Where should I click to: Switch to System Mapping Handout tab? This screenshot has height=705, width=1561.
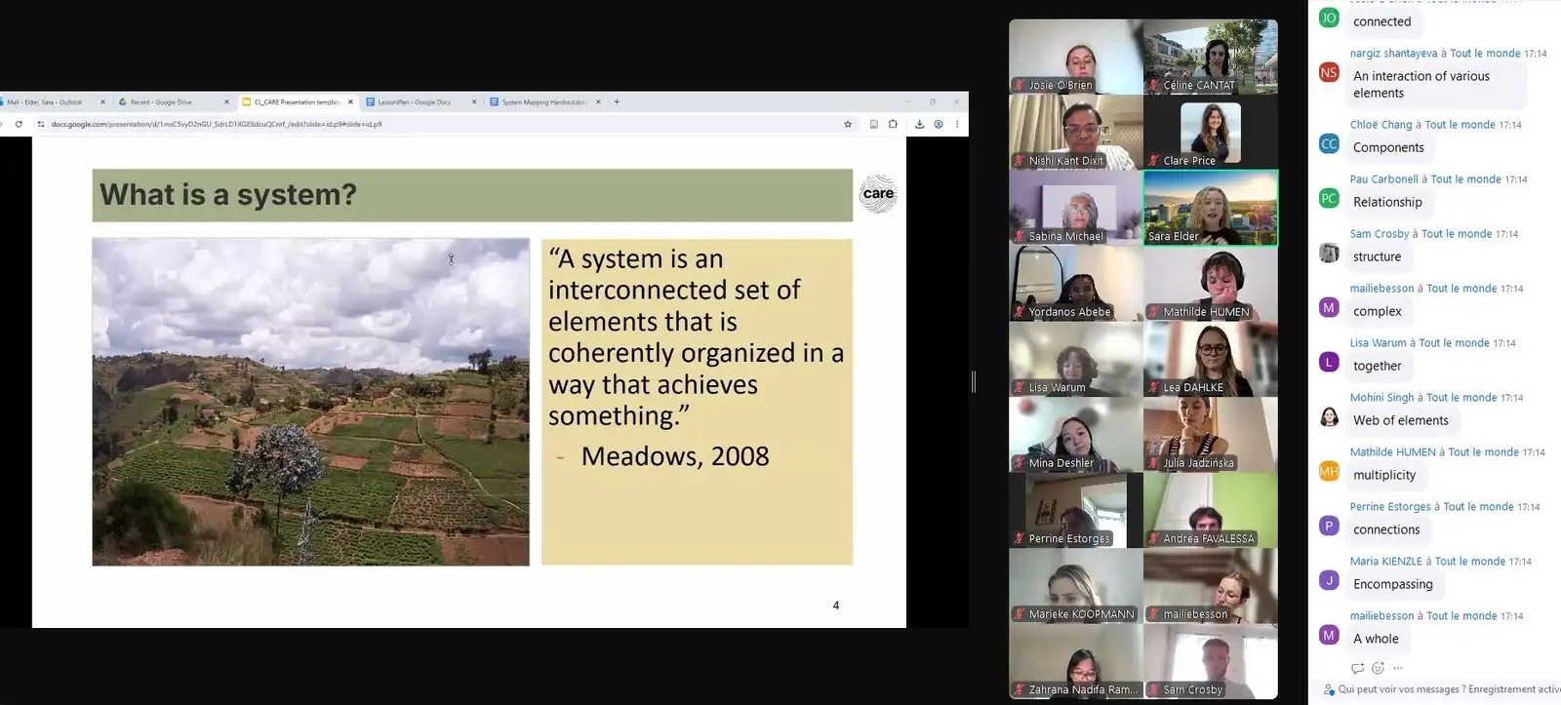pos(542,101)
